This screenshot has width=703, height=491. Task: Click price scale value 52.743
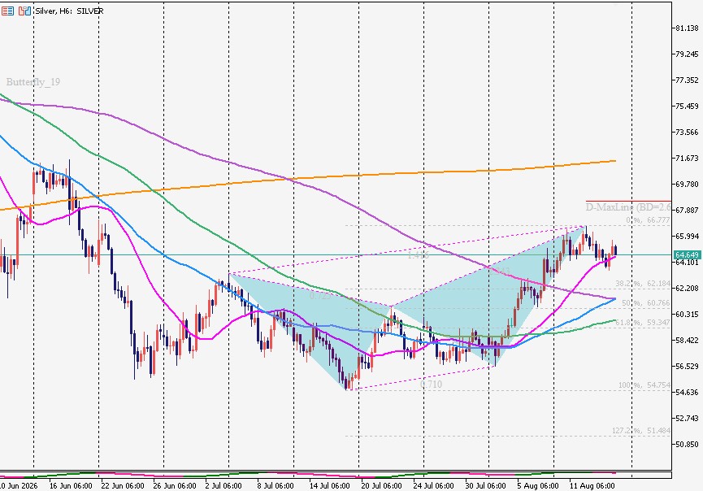(687, 419)
